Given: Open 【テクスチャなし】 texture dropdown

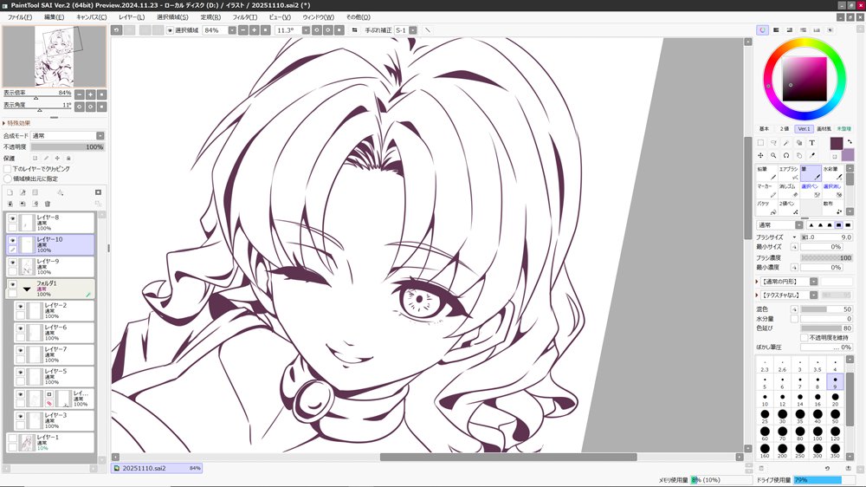Looking at the screenshot, I should click(813, 295).
